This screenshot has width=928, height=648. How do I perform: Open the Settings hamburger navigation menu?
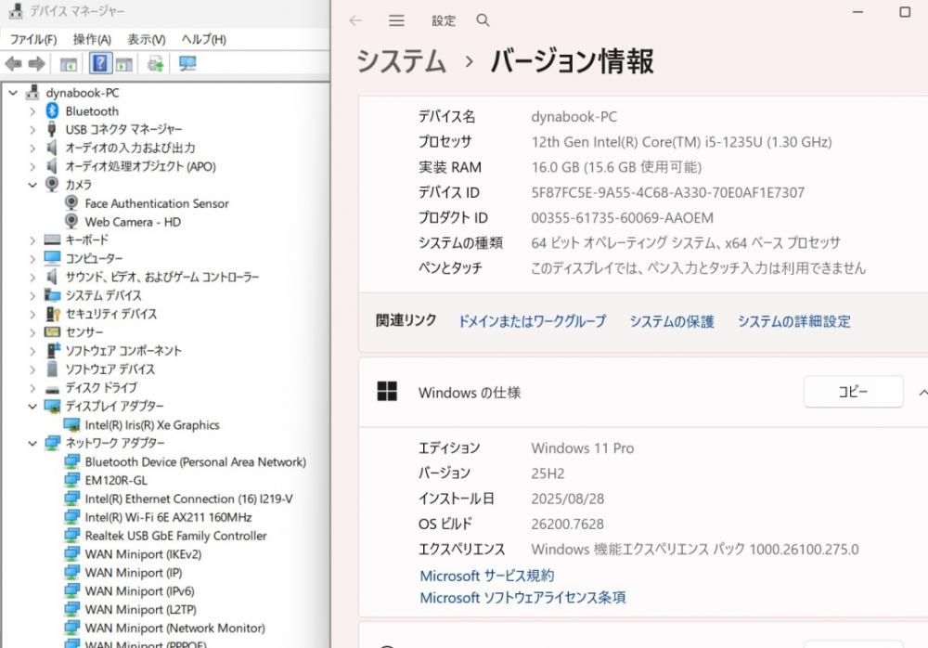coord(396,20)
